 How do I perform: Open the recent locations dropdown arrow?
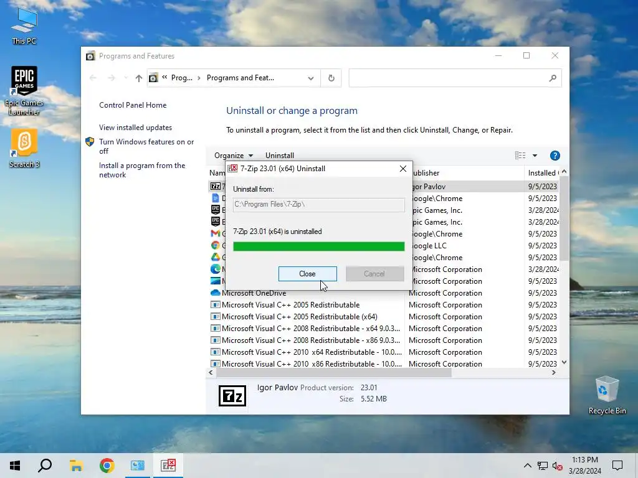[126, 78]
